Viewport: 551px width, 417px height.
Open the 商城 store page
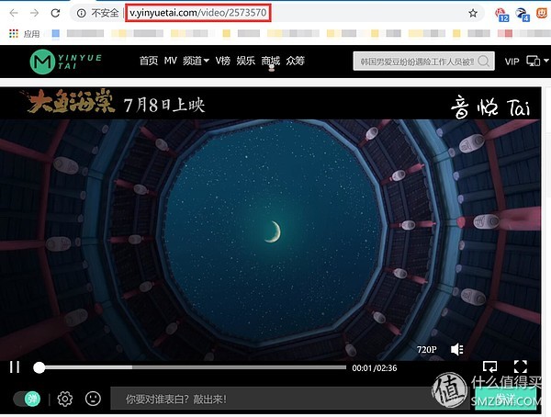click(271, 61)
